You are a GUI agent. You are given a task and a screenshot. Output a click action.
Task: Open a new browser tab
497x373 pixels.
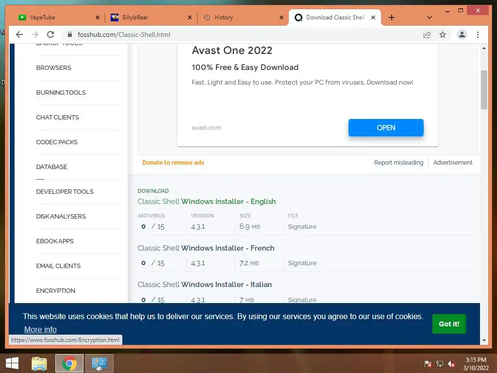coord(392,17)
